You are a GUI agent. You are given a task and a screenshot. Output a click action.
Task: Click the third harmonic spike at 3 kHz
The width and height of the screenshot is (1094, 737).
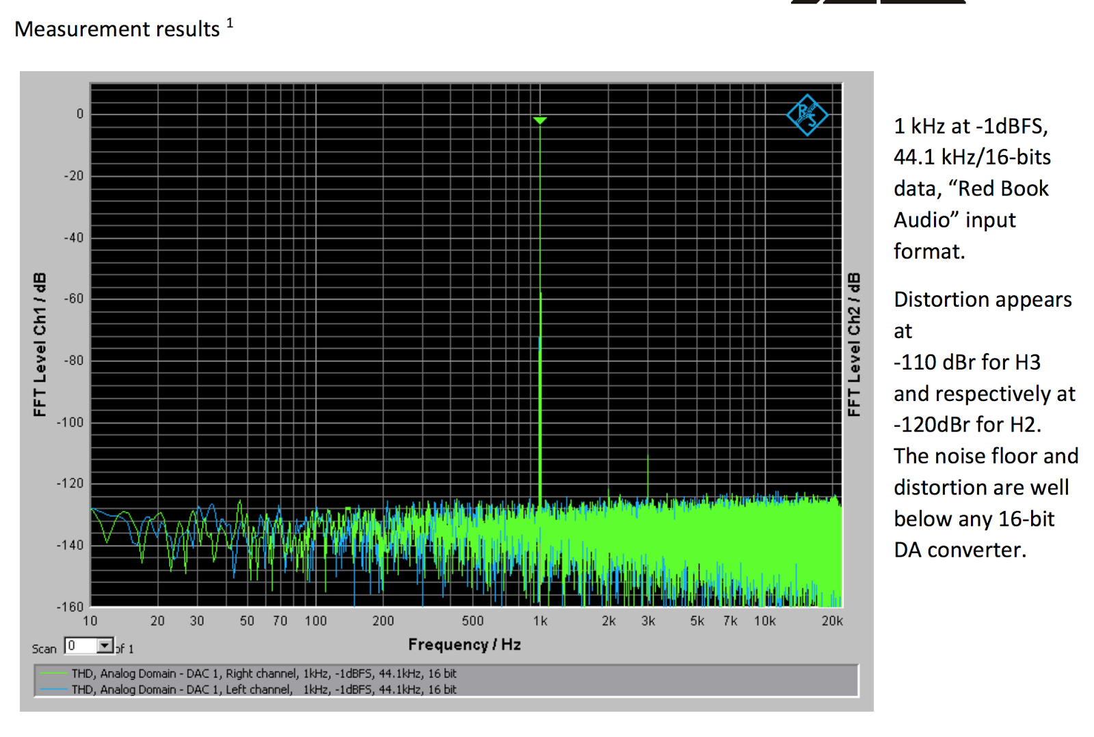[648, 478]
